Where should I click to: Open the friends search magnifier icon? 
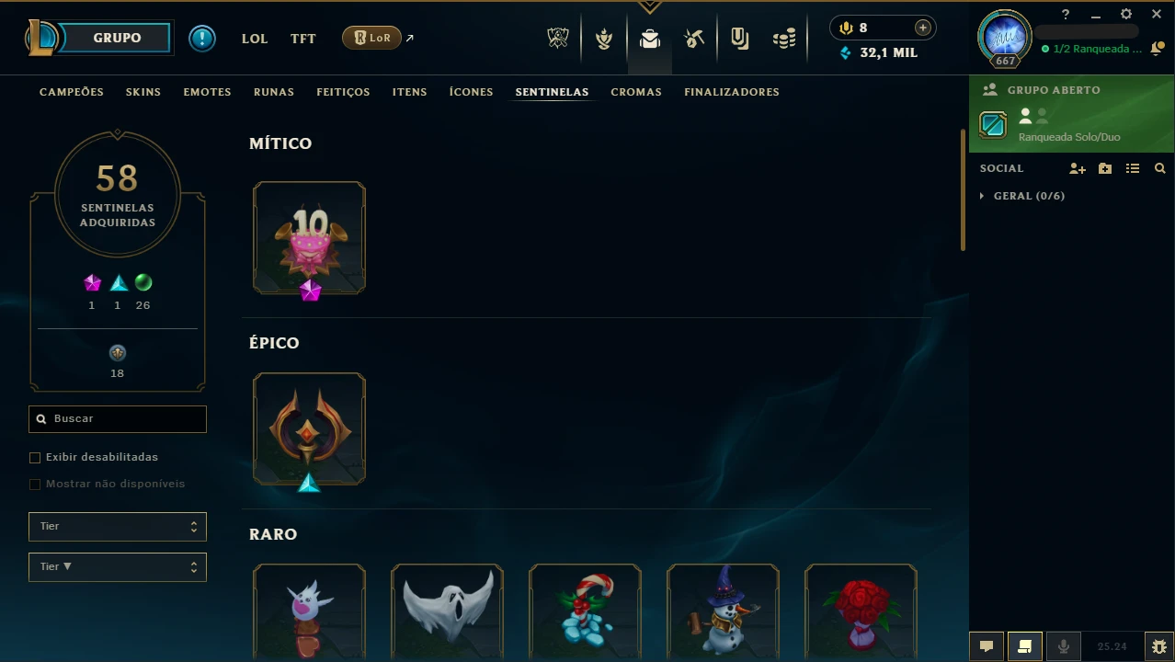(x=1160, y=168)
